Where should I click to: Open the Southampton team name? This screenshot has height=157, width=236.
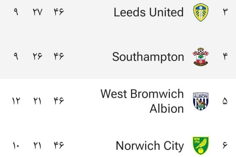148,57
